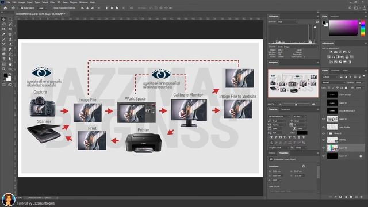Add a layer style via fx icon
Image resolution: width=368 pixels, height=207 pixels.
pyautogui.click(x=336, y=197)
